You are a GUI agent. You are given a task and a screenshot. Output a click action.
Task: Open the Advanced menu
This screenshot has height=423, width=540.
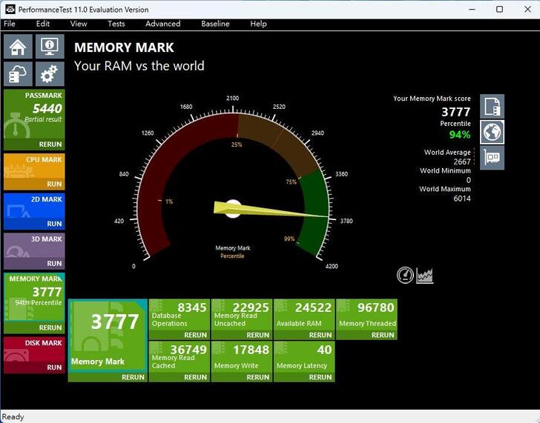coord(162,24)
